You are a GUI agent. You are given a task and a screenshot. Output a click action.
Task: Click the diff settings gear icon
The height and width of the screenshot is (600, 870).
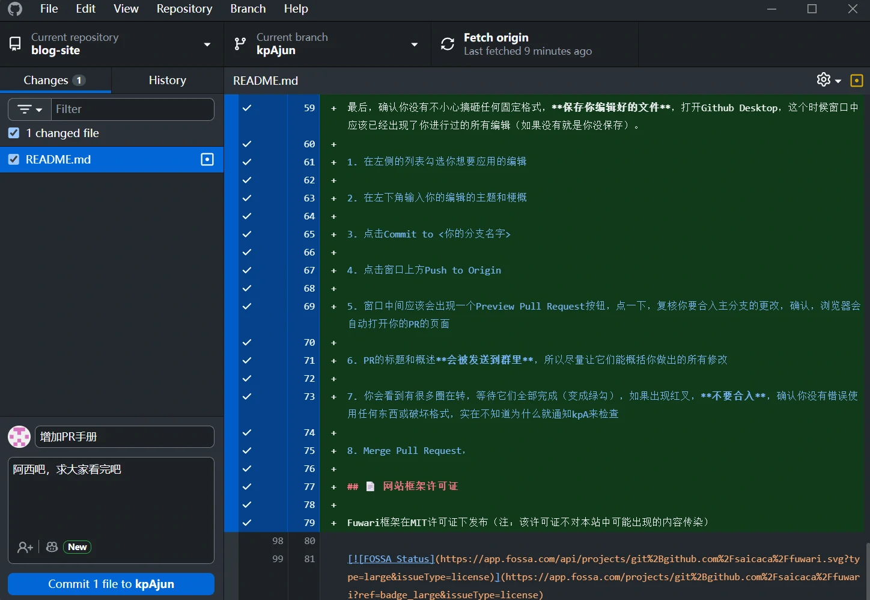tap(824, 80)
